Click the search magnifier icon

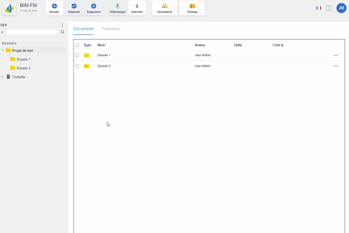[62, 32]
